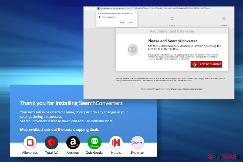Click the Hotels text label
This screenshot has width=243, height=162.
click(x=116, y=153)
